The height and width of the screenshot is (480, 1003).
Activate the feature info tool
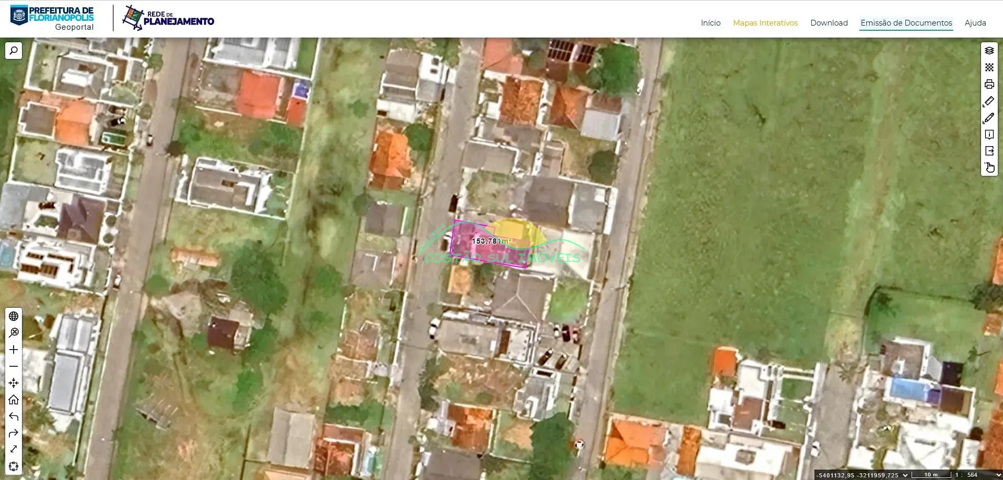click(x=989, y=135)
